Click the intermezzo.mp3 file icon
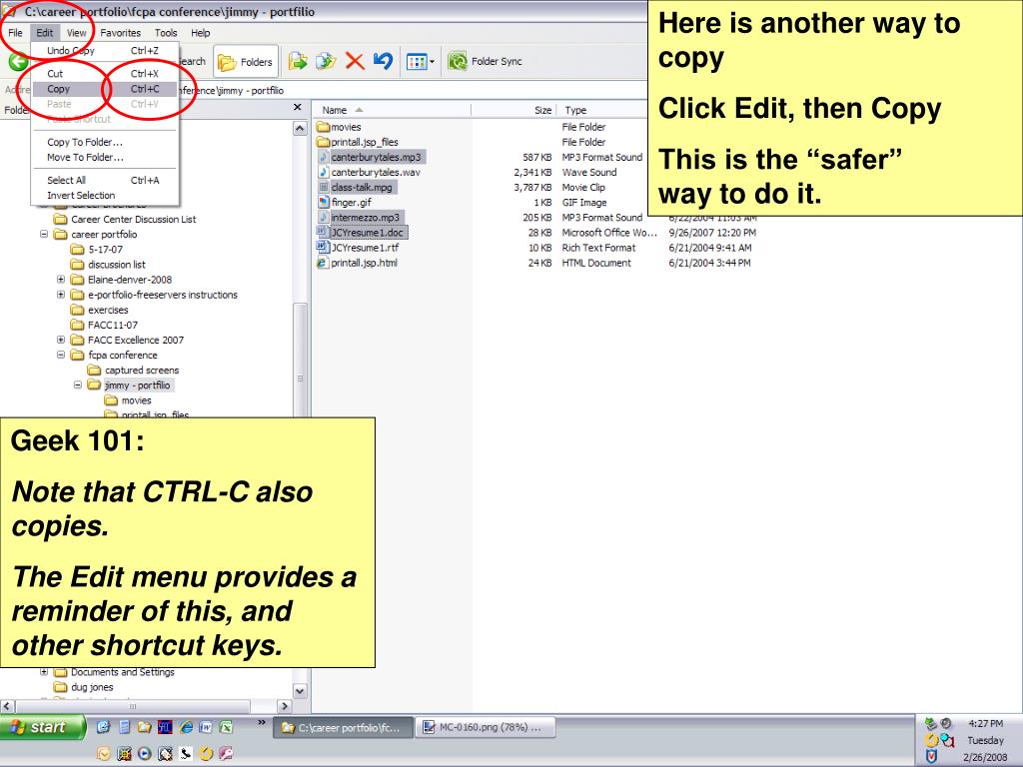 pos(323,217)
